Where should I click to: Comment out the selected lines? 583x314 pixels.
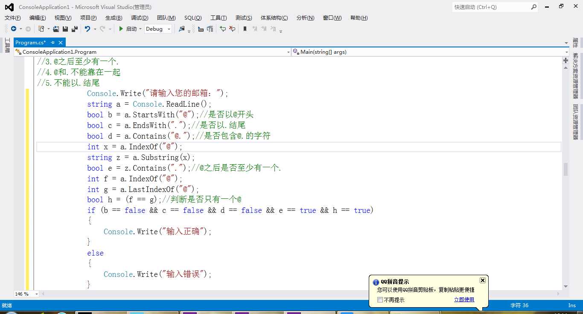coord(223,29)
